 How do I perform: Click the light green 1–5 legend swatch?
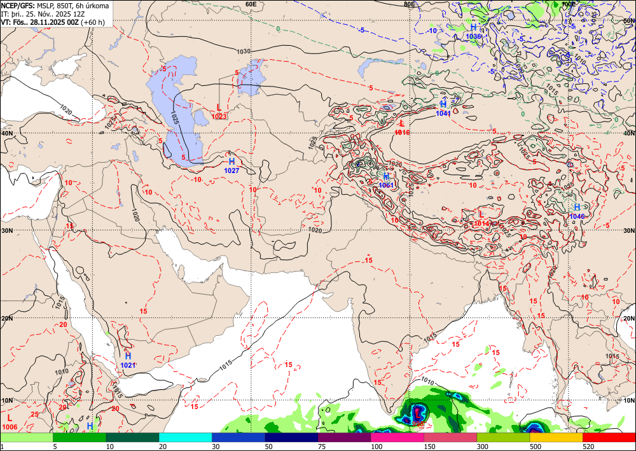point(26,438)
